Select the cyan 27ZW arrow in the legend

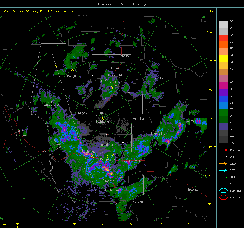click(223, 170)
